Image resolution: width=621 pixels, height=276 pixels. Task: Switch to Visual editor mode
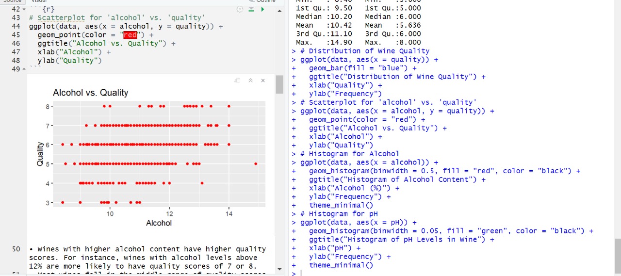pos(39,1)
